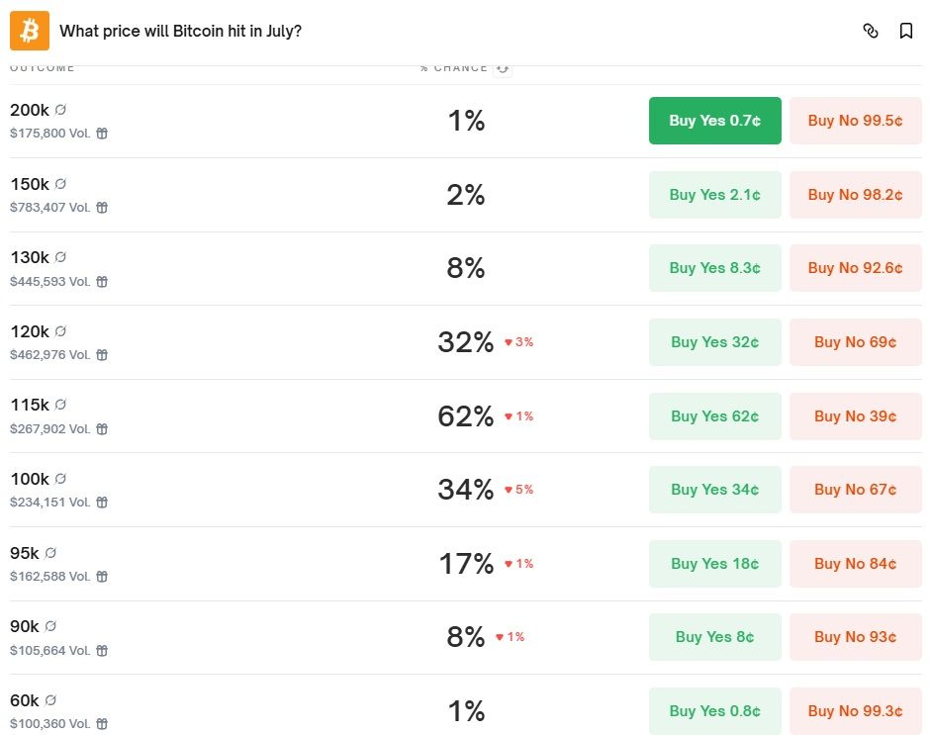
Task: Copy the market link icon
Action: coord(871,31)
